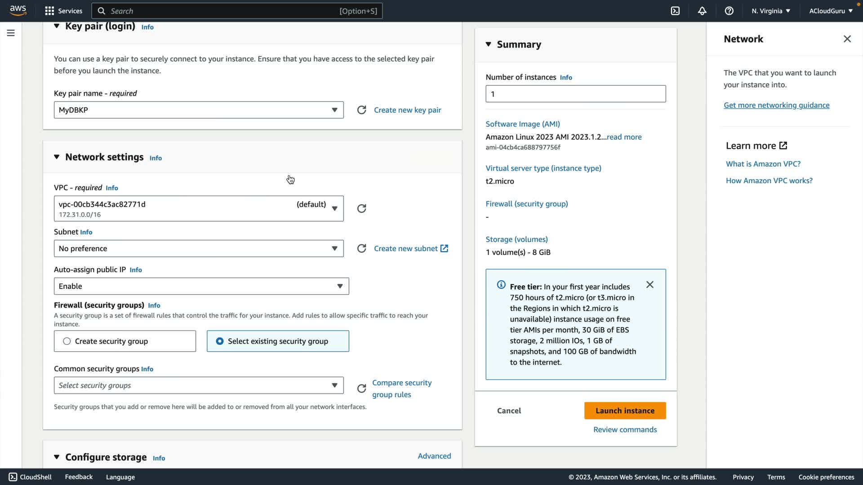The height and width of the screenshot is (485, 863).
Task: Open the Auto-assign public IP dropdown
Action: pyautogui.click(x=201, y=286)
